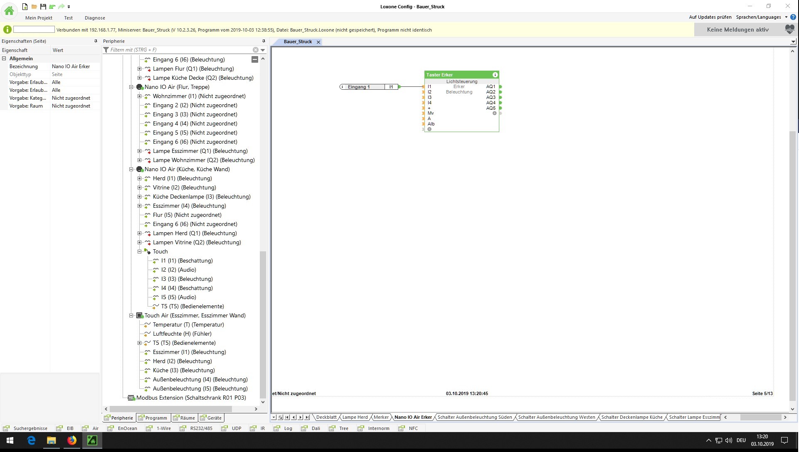The width and height of the screenshot is (799, 452).
Task: Expand Lampe Esszimmer (Q1) tree node
Action: pyautogui.click(x=140, y=151)
